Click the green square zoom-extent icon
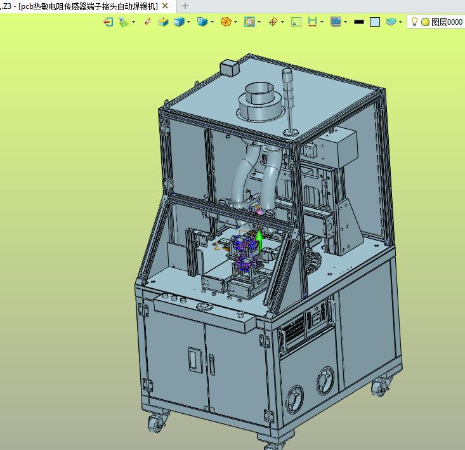This screenshot has width=465, height=450. point(296,22)
